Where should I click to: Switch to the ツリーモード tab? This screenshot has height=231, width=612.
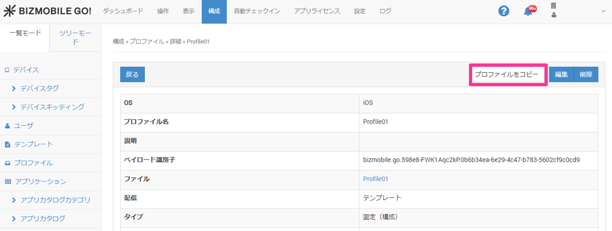click(x=75, y=37)
